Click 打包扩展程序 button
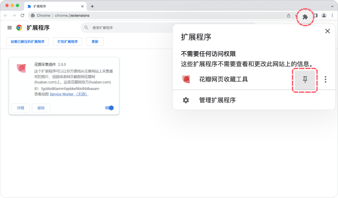 [67, 42]
